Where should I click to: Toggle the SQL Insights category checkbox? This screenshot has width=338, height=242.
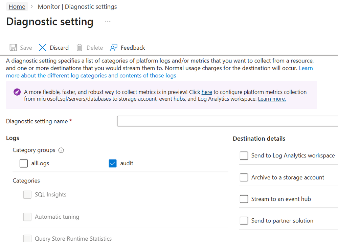coord(27,195)
